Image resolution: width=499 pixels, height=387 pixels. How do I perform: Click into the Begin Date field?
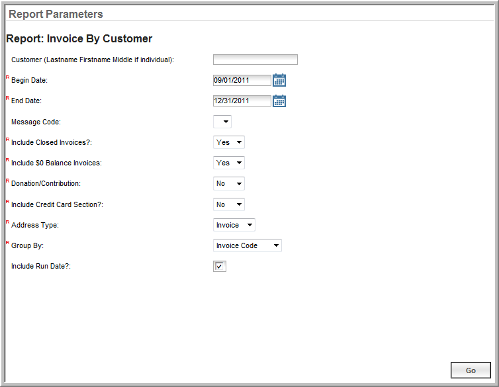tap(242, 80)
